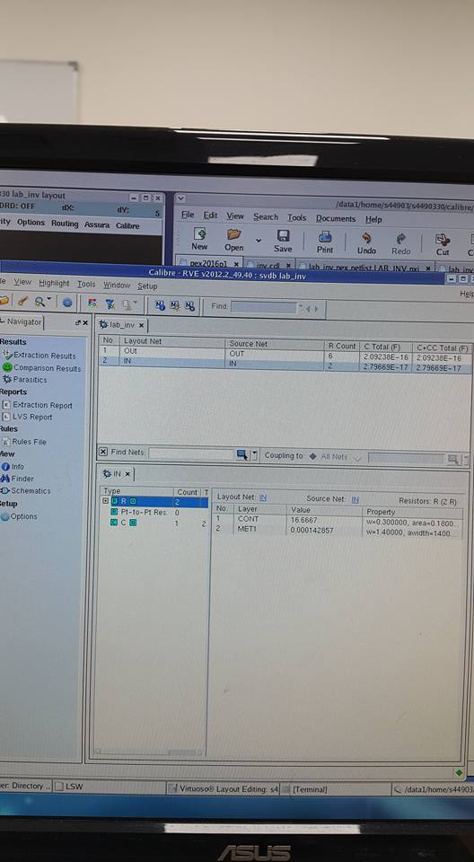Screen dimensions: 474x862
Task: Click the highlight wand icon in RVE toolbar
Action: [x=22, y=302]
